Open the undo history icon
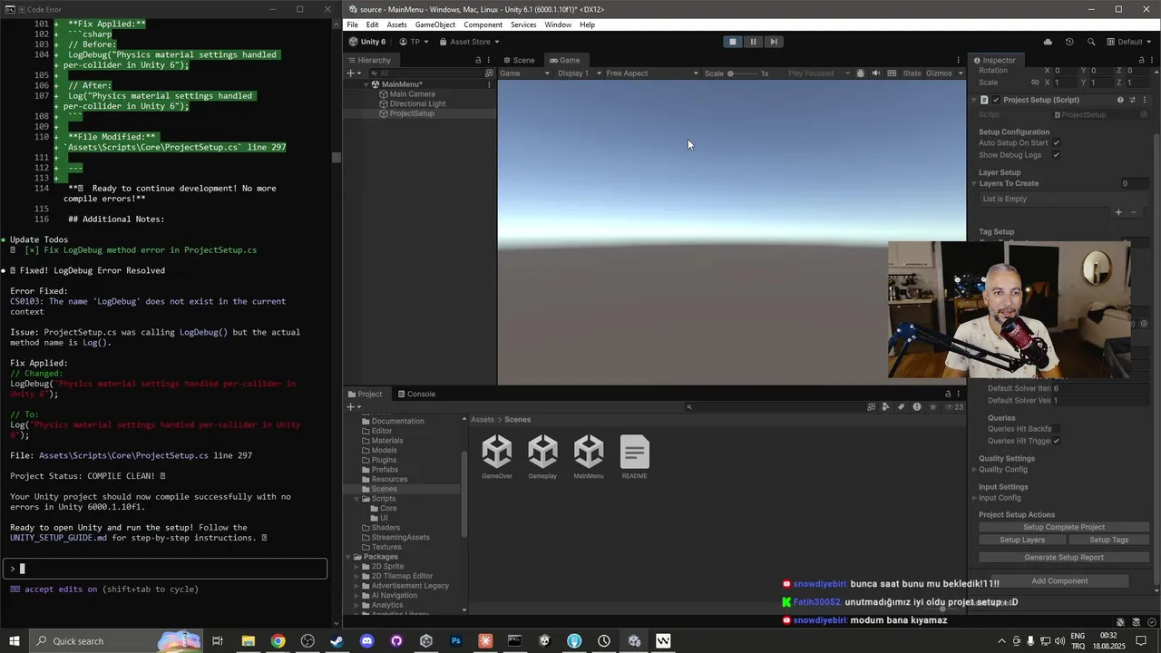This screenshot has width=1161, height=653. coord(1069,42)
